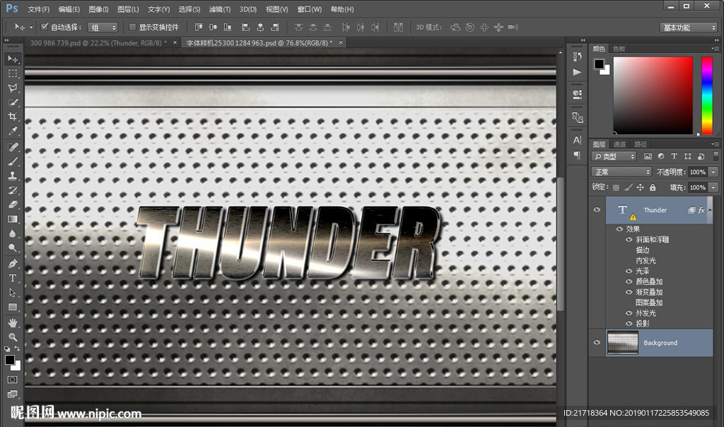Open the 基本功能 workspace dropdown

pos(688,28)
